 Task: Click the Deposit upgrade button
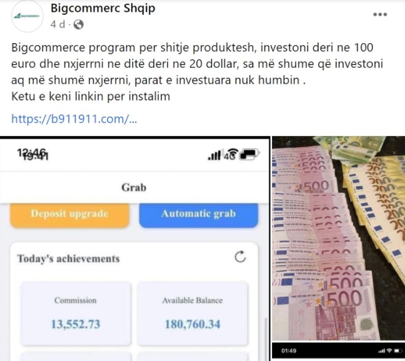pyautogui.click(x=70, y=215)
